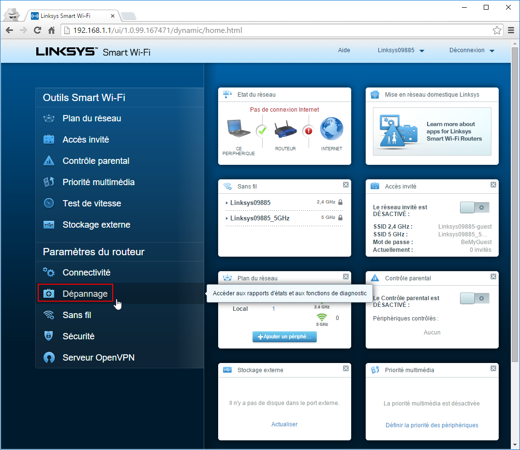Click the Stockage externe USB icon in sidebar
The height and width of the screenshot is (450, 520).
49,225
